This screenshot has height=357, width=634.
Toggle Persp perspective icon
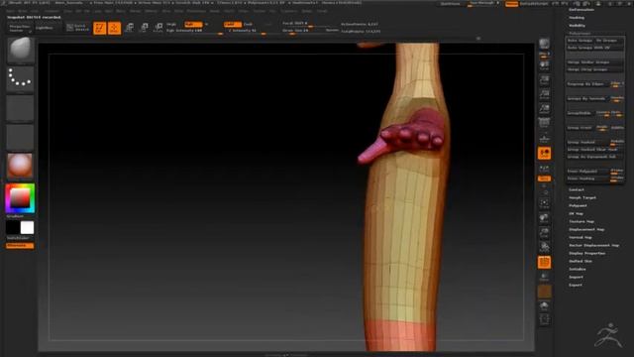544,123
